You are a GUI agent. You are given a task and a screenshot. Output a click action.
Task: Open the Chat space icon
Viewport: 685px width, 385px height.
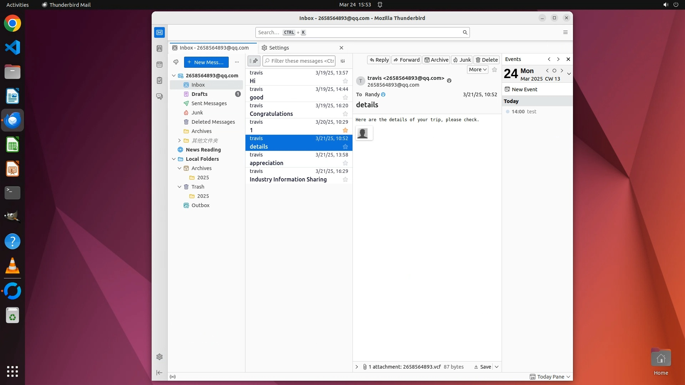click(x=159, y=97)
